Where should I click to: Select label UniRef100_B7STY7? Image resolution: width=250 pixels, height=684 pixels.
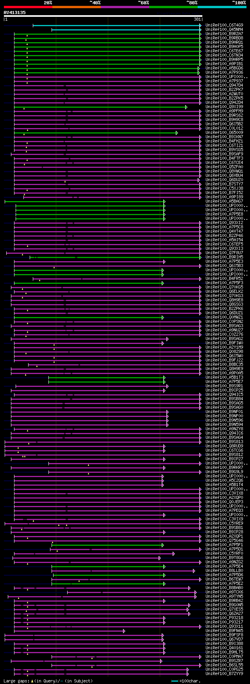pos(224,184)
